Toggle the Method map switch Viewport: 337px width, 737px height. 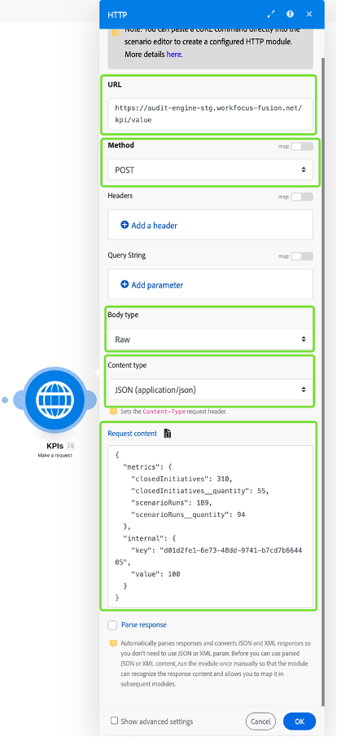(302, 146)
